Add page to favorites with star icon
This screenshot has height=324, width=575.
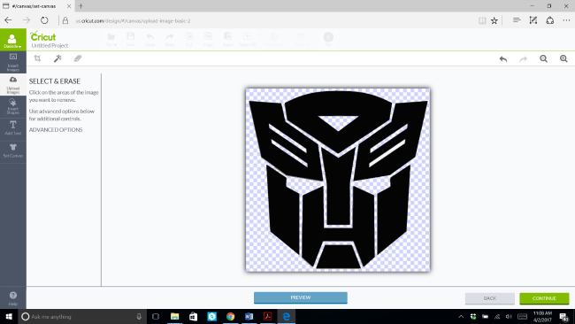point(494,20)
